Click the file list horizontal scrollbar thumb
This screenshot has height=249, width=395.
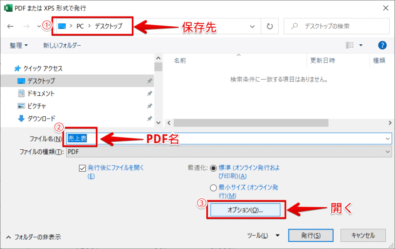tap(251, 123)
